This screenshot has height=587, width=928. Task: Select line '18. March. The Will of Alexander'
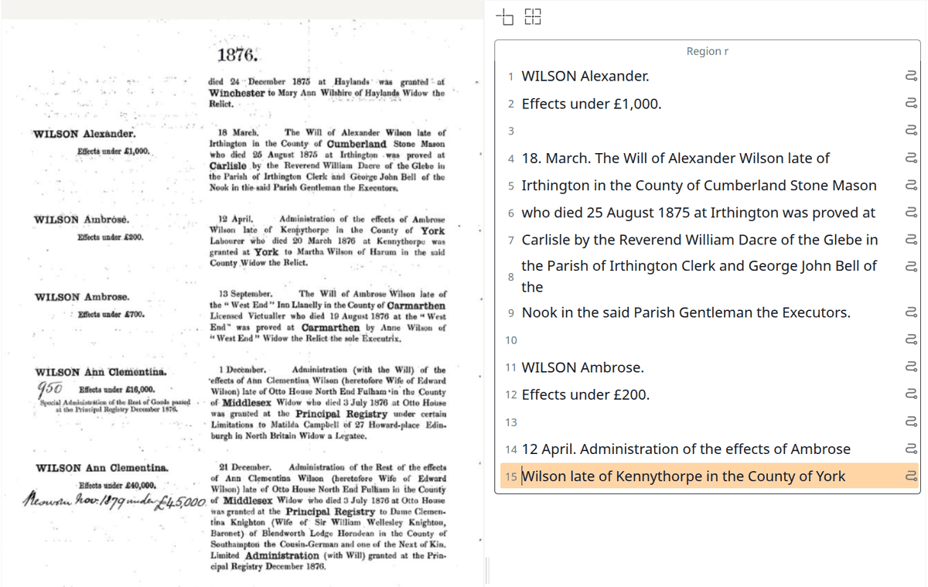click(676, 158)
